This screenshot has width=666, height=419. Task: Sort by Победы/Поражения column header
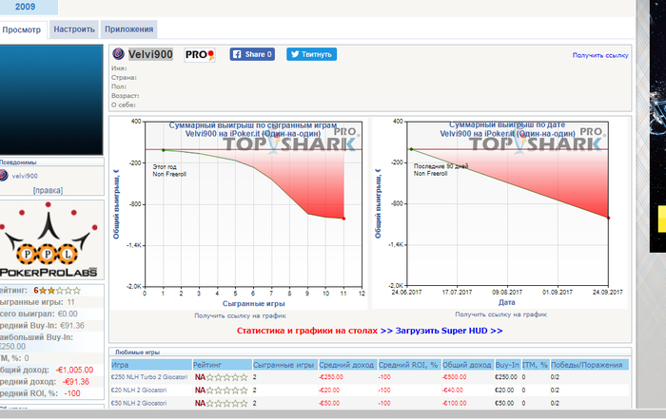coord(590,365)
